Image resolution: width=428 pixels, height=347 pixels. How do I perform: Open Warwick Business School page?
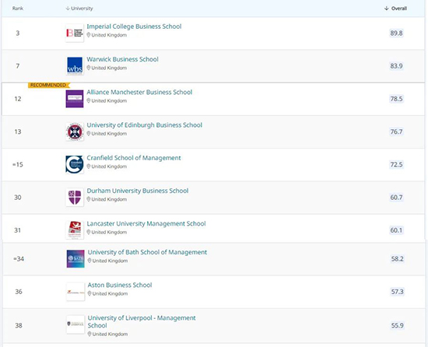point(122,59)
